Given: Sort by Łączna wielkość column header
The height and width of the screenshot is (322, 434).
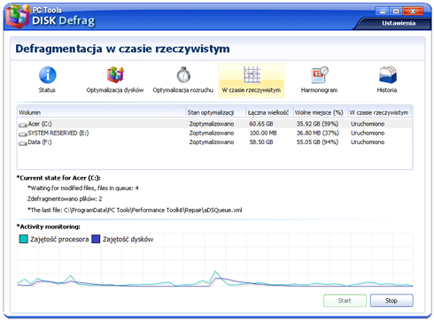Looking at the screenshot, I should (269, 112).
